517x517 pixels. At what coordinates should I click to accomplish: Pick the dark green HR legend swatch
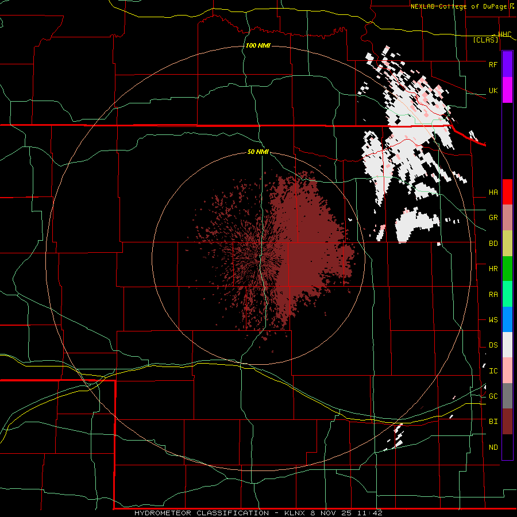point(507,269)
